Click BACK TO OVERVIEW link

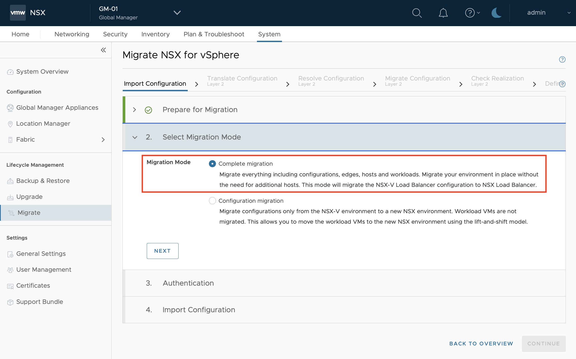point(481,344)
